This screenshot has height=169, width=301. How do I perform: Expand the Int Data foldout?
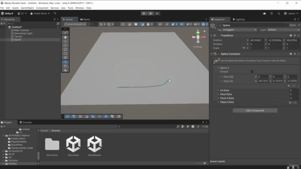coord(218,90)
